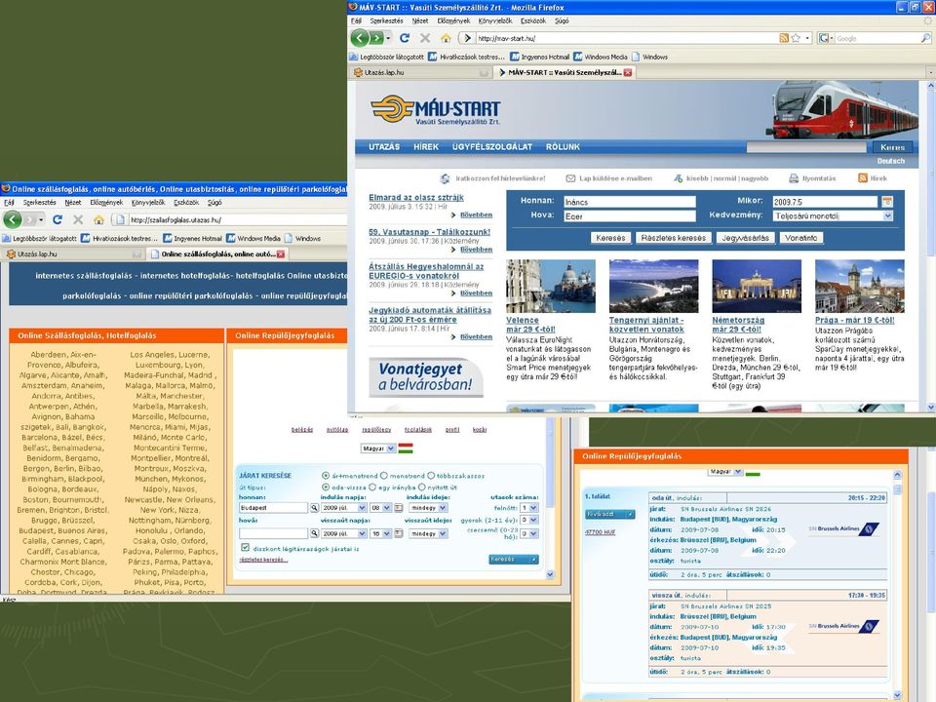Image resolution: width=936 pixels, height=702 pixels.
Task: Select the menetrend radio button
Action: [x=384, y=476]
